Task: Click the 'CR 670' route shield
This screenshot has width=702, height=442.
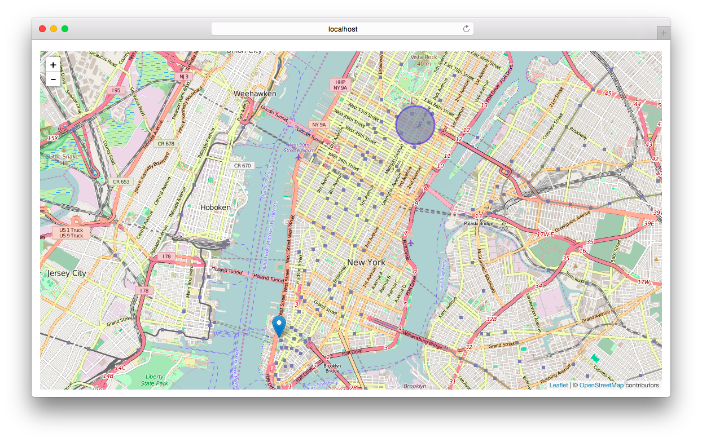Action: point(242,166)
